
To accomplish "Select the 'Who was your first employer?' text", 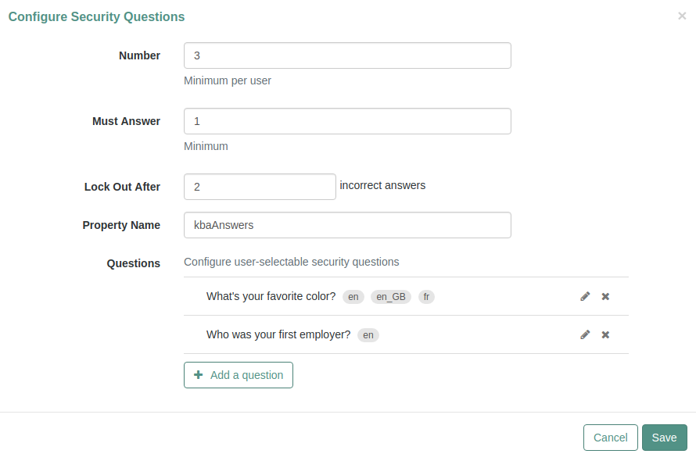I will coord(278,334).
